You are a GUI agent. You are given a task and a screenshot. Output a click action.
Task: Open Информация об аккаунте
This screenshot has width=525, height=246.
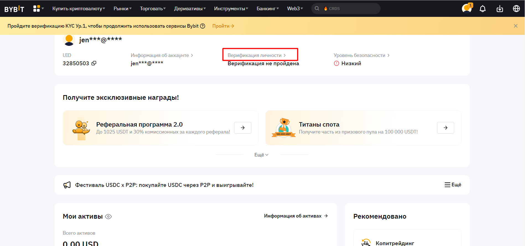point(162,55)
